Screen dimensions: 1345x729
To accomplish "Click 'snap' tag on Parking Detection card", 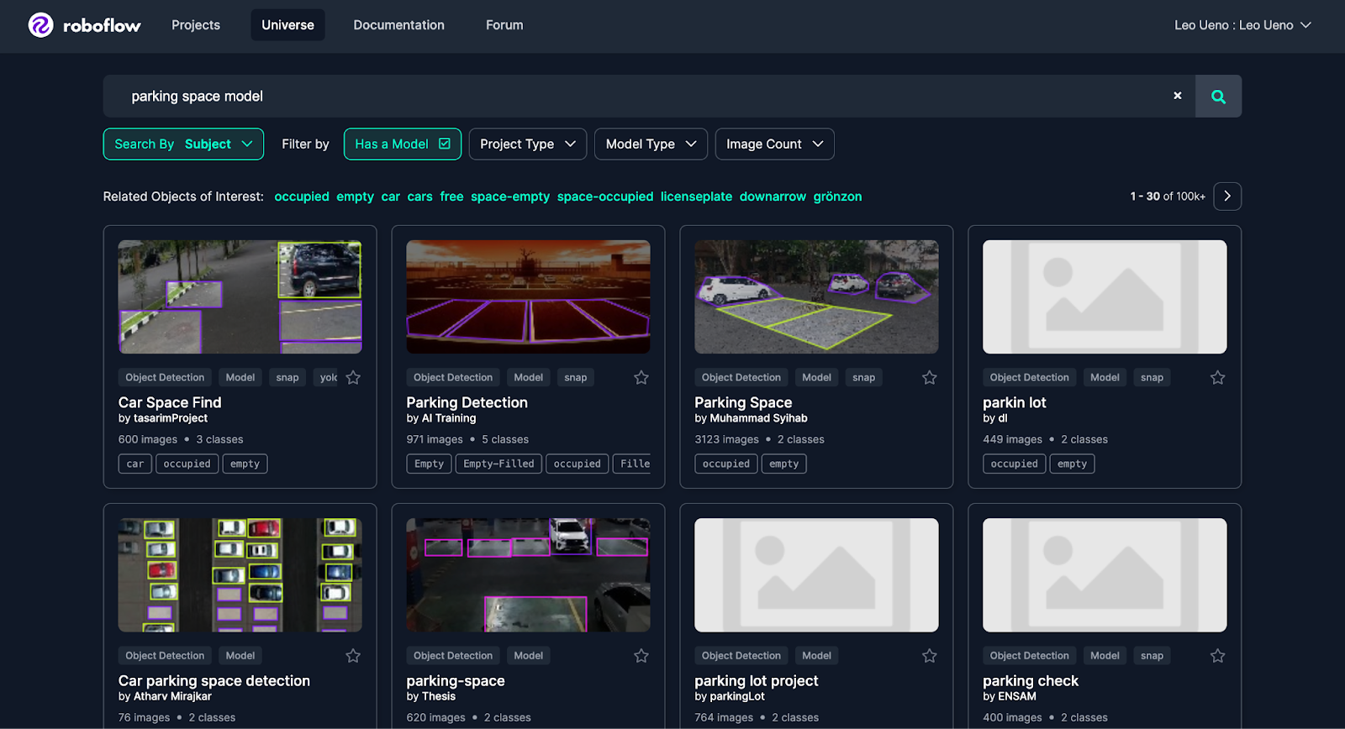I will tap(576, 378).
